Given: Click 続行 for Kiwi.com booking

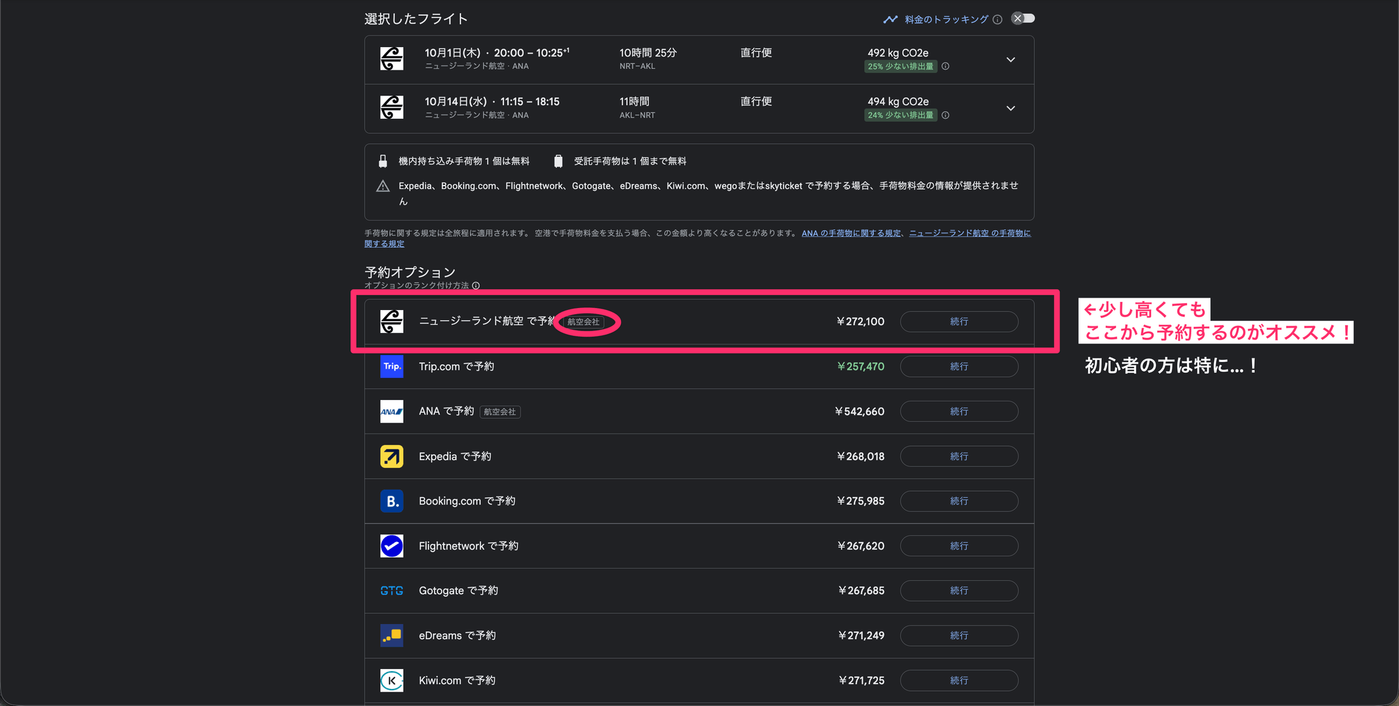Looking at the screenshot, I should tap(959, 681).
